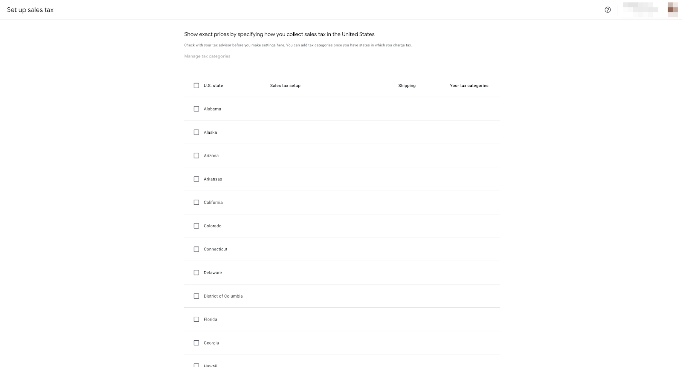Select the Arkansas checkbox

197,179
